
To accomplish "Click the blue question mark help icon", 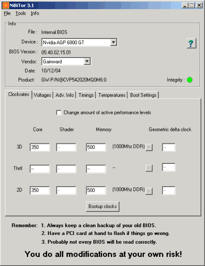I will (x=191, y=43).
